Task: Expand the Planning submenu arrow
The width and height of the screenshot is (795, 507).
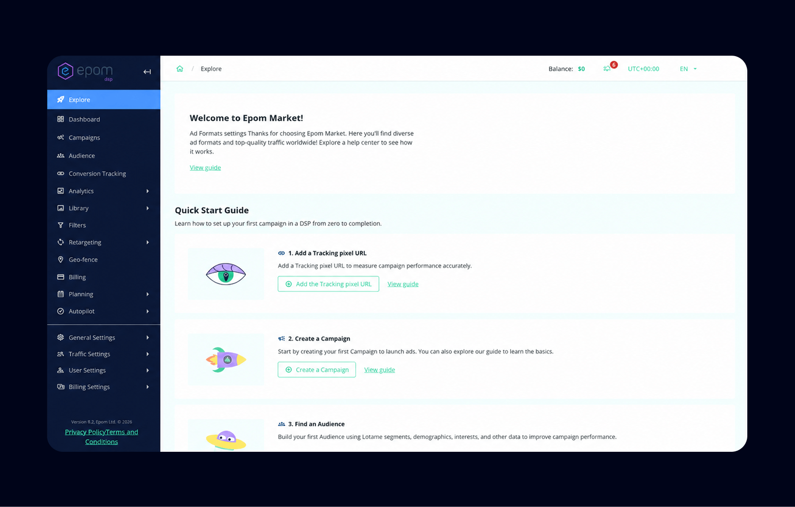Action: point(148,294)
